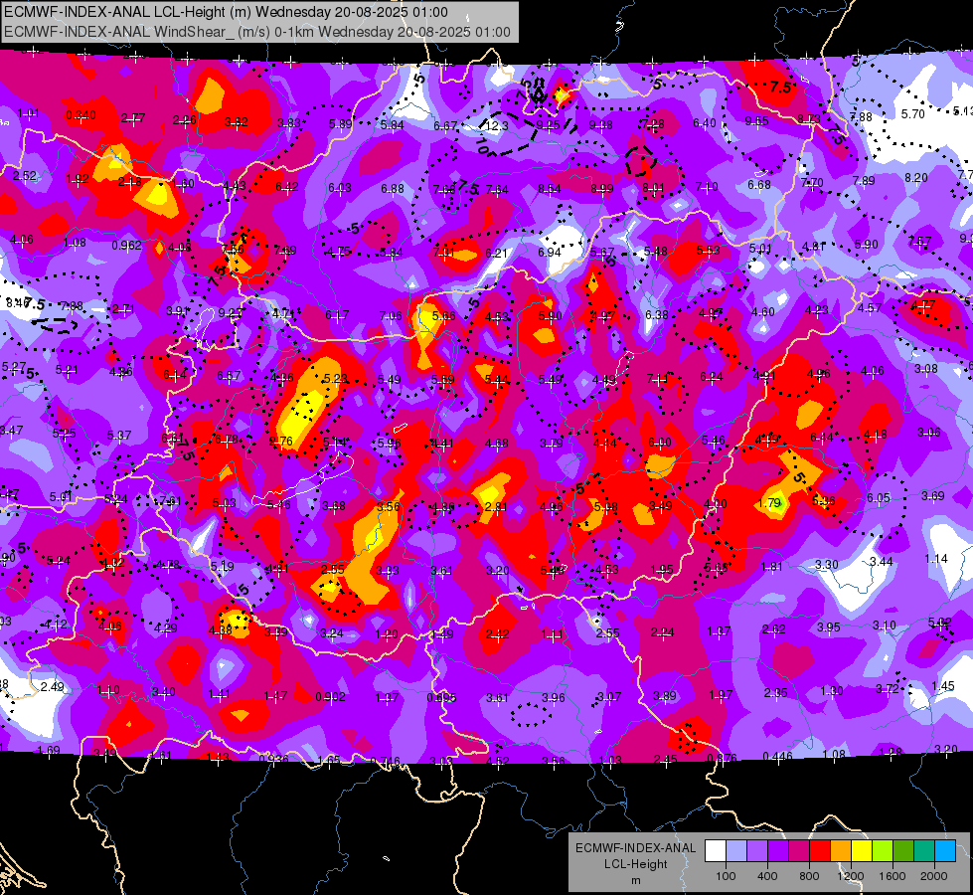Click the wind shear value 2.81
973x895 pixels.
pos(495,507)
